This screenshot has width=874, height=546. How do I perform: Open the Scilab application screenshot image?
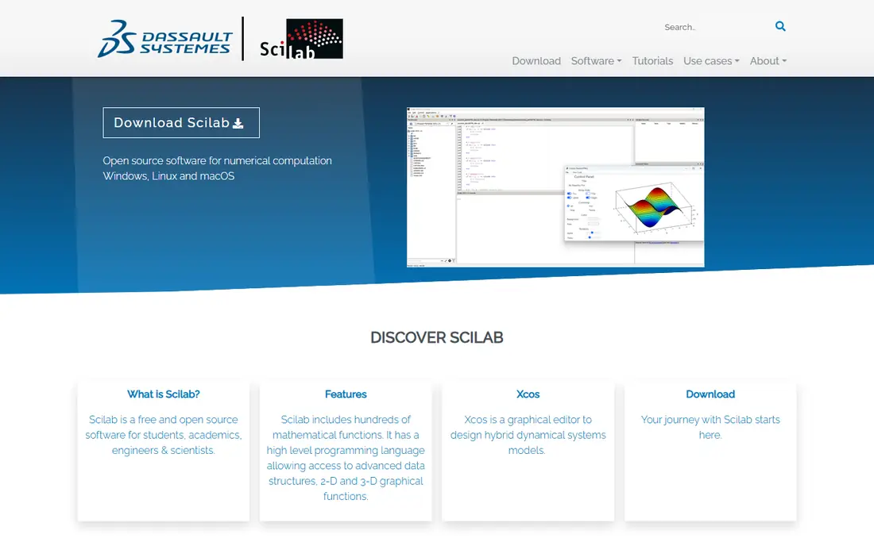[555, 187]
